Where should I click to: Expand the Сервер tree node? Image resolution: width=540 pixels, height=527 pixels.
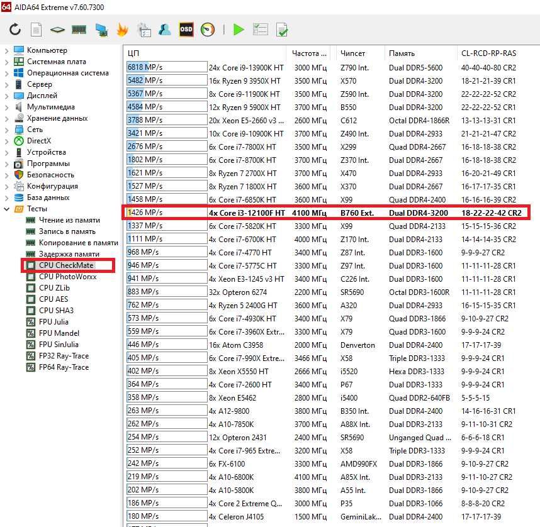pyautogui.click(x=6, y=85)
